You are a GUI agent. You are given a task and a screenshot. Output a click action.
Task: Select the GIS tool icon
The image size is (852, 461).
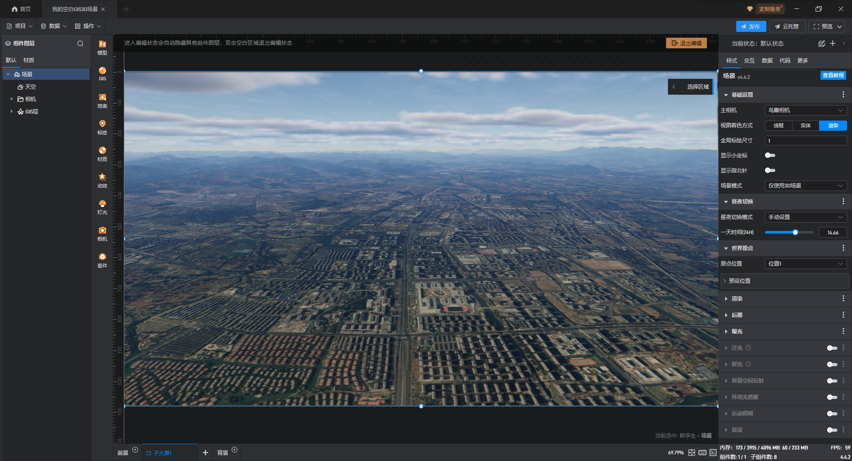point(102,73)
